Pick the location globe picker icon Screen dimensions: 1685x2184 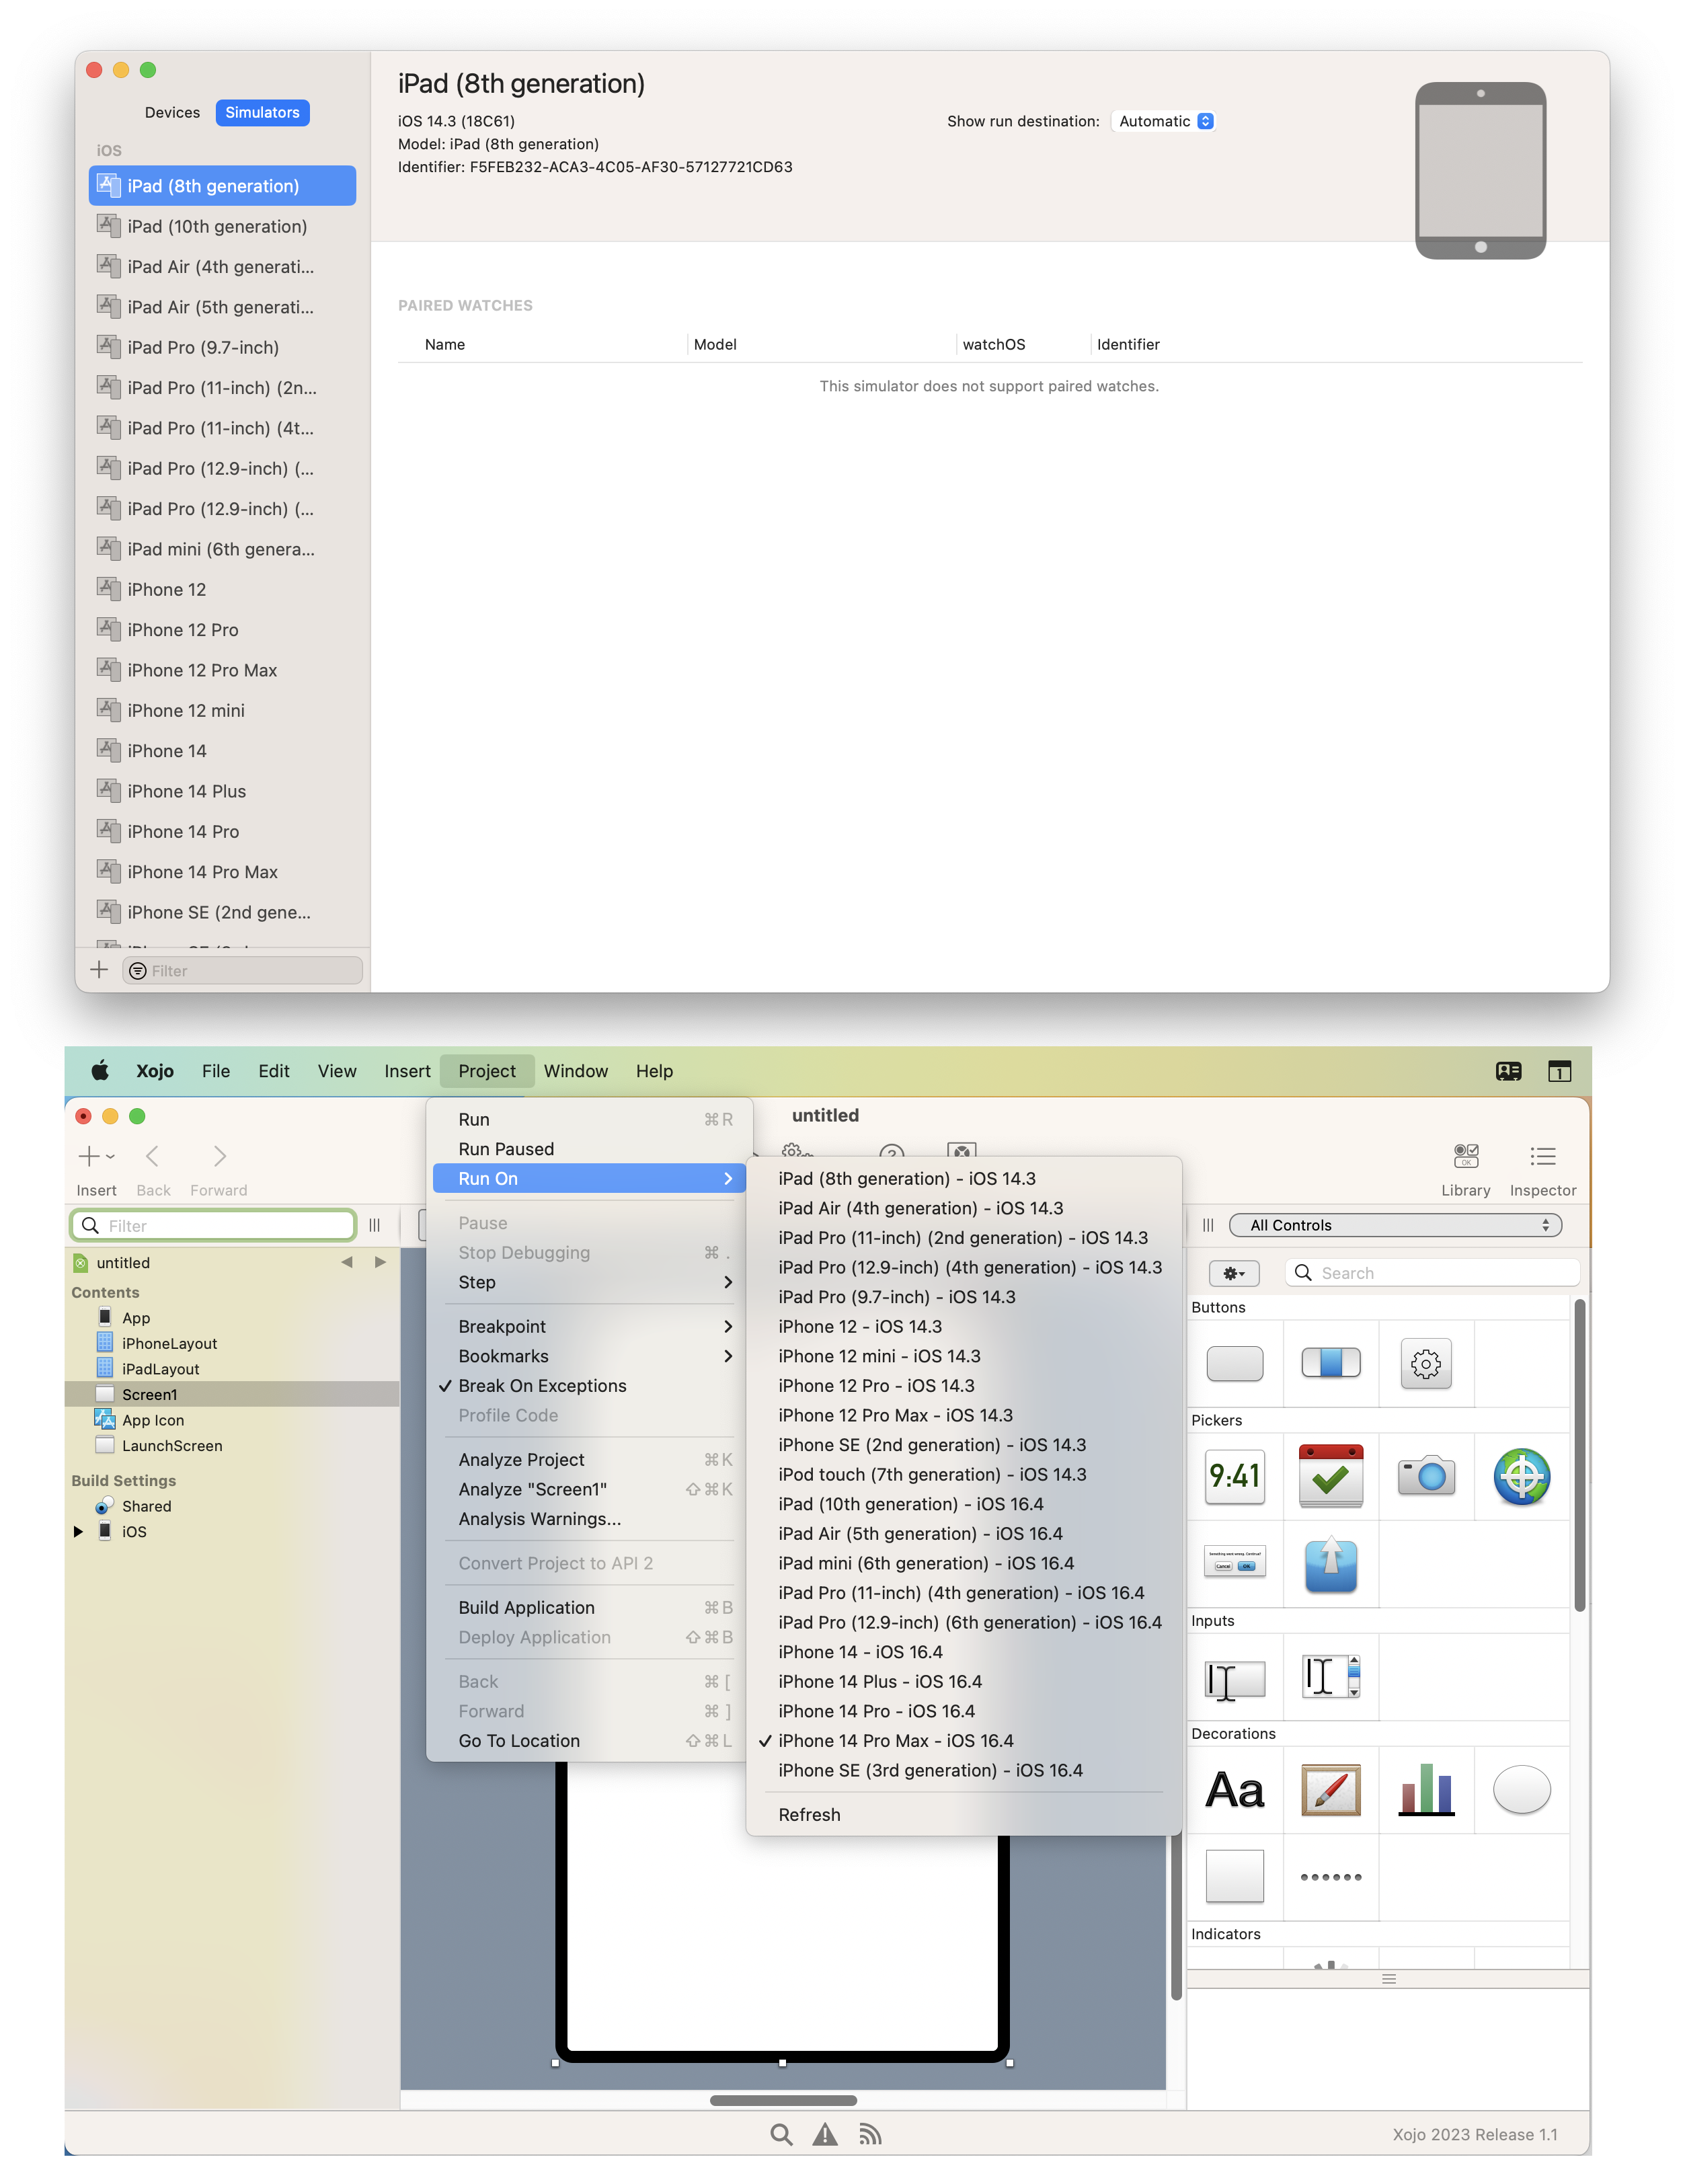(x=1521, y=1475)
